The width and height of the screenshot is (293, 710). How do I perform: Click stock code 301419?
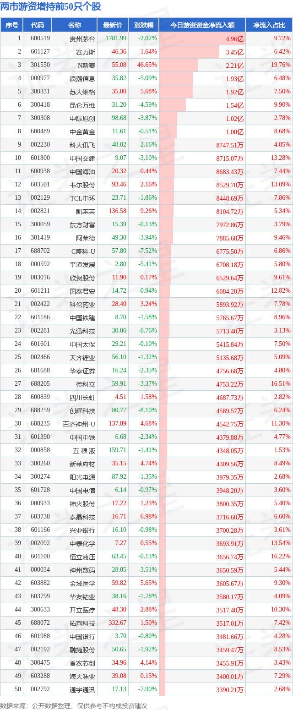[40, 238]
